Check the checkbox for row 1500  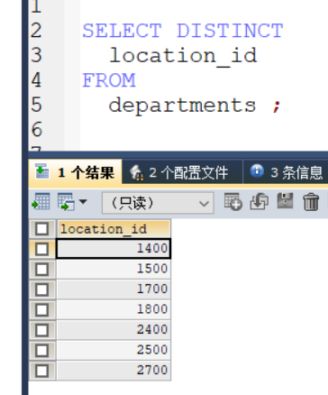tap(41, 269)
